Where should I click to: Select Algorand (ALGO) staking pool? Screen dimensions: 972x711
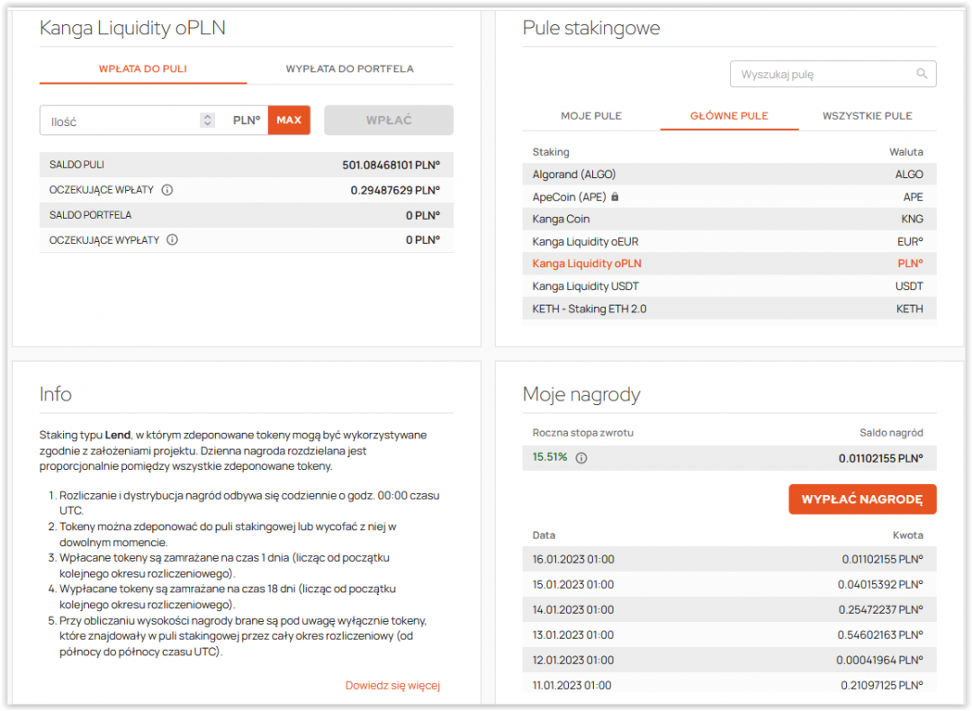pos(574,175)
